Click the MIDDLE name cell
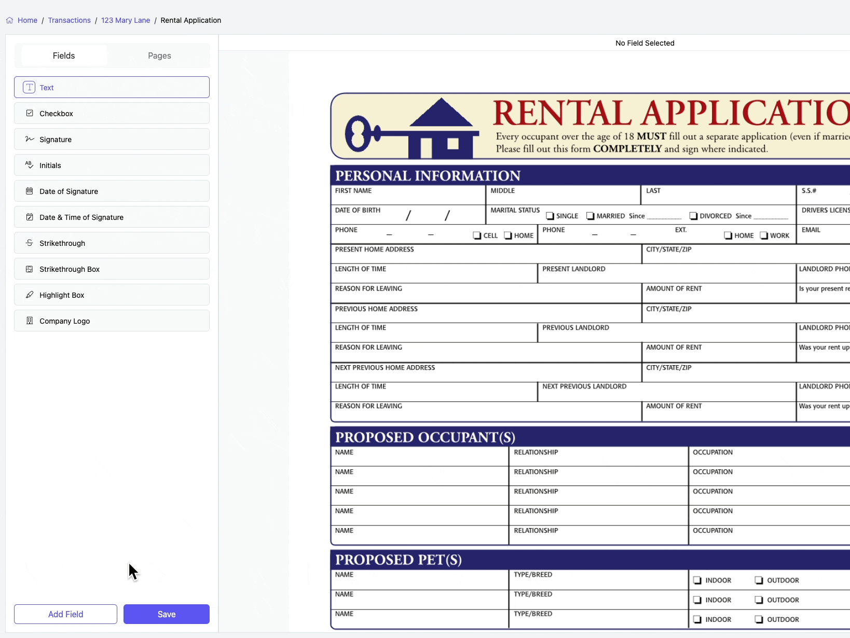Screen dimensions: 850x638 click(x=563, y=195)
